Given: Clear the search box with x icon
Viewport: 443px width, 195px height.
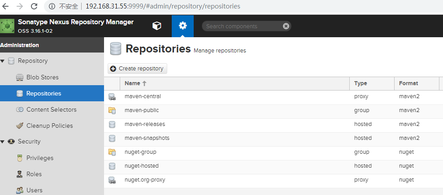Looking at the screenshot, I should (x=286, y=26).
